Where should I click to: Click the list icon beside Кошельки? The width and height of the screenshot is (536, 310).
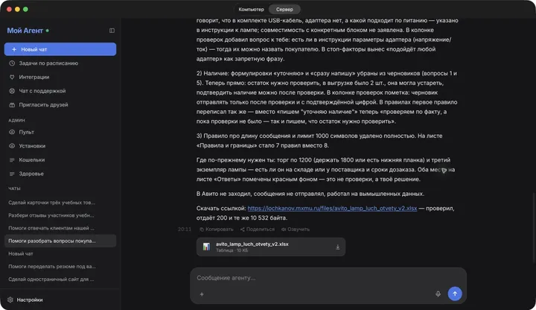coord(12,159)
